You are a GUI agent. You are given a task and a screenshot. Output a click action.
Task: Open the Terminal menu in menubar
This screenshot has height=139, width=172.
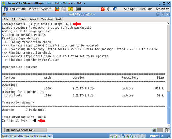pyautogui.click(x=47, y=19)
